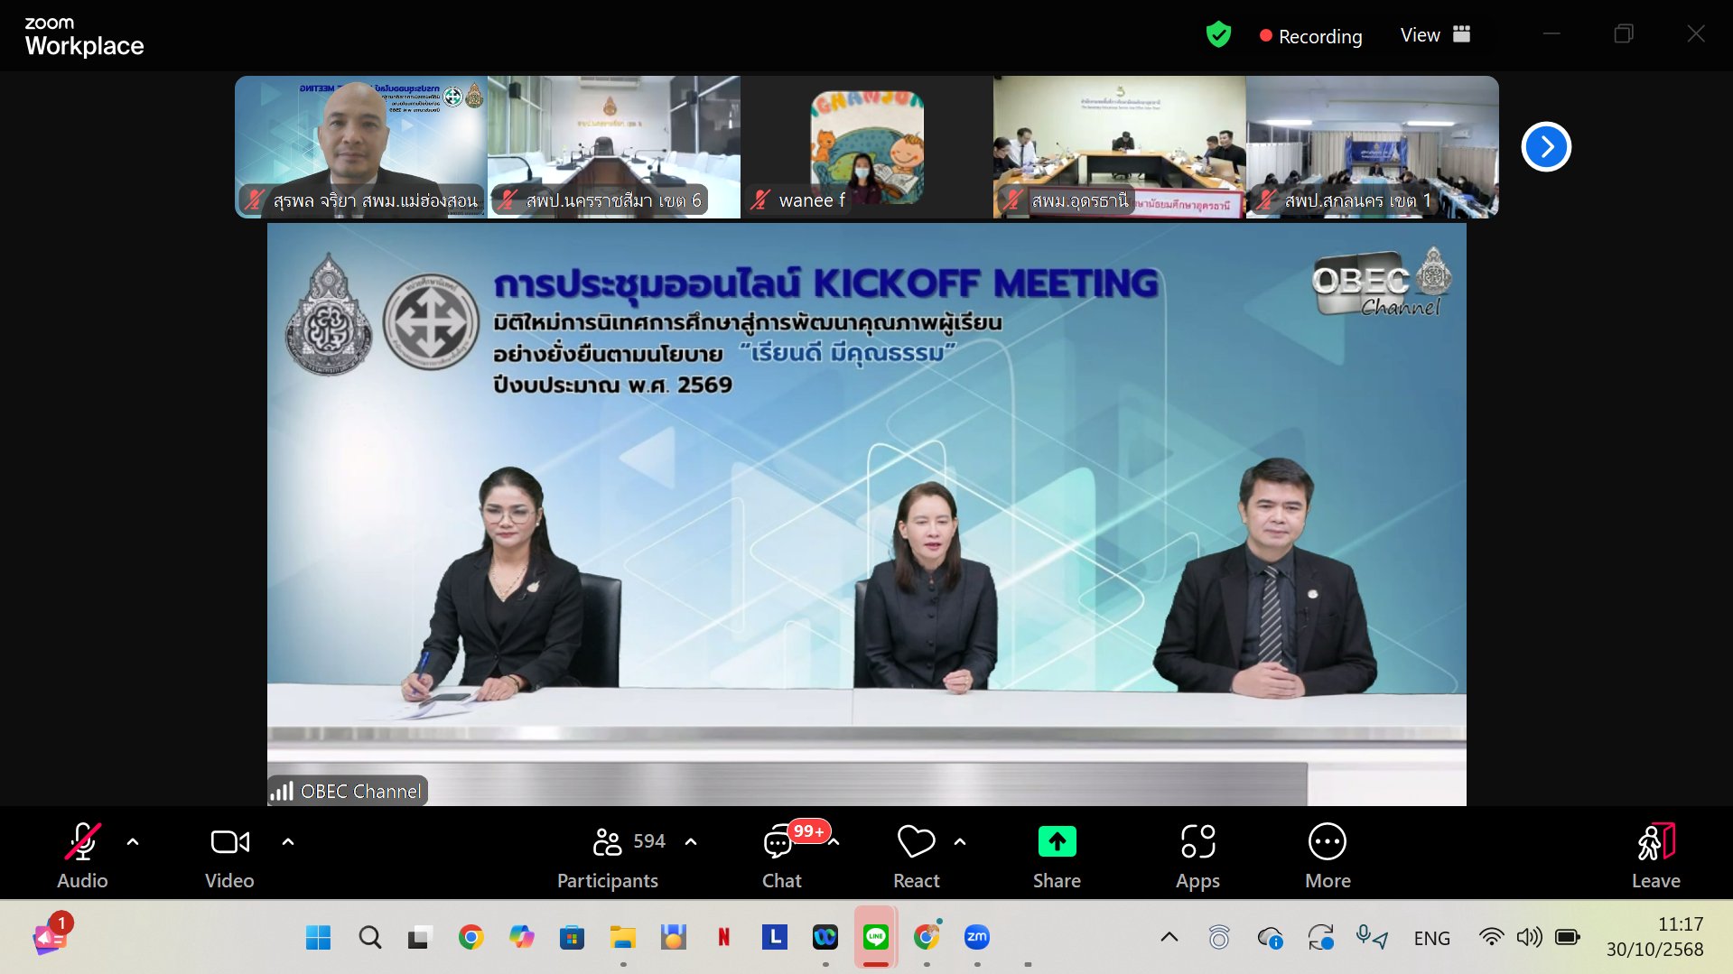Expand the video settings caret
The width and height of the screenshot is (1733, 974).
(x=288, y=841)
